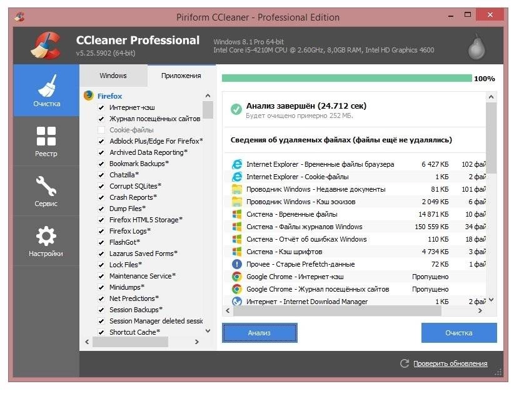Toggle Archived Data Reporting checkbox
Image resolution: width=519 pixels, height=394 pixels.
pyautogui.click(x=101, y=152)
